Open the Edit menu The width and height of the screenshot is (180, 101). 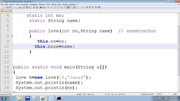click(x=6, y=4)
